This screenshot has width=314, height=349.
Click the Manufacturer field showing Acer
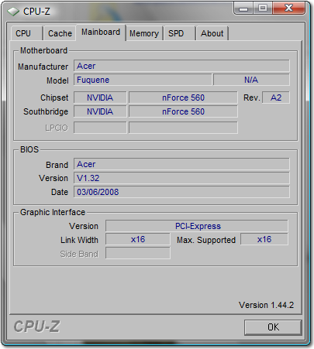[181, 66]
